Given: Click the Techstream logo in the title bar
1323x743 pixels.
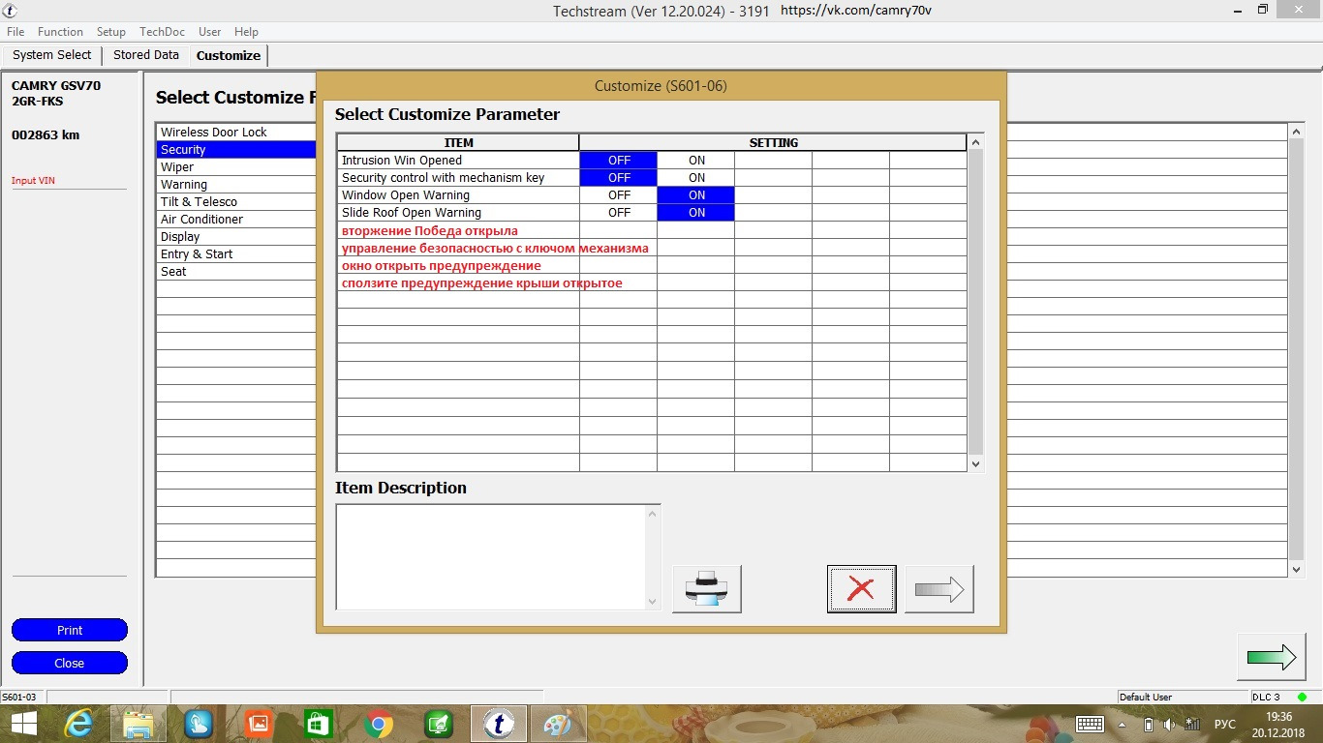Looking at the screenshot, I should tap(11, 11).
